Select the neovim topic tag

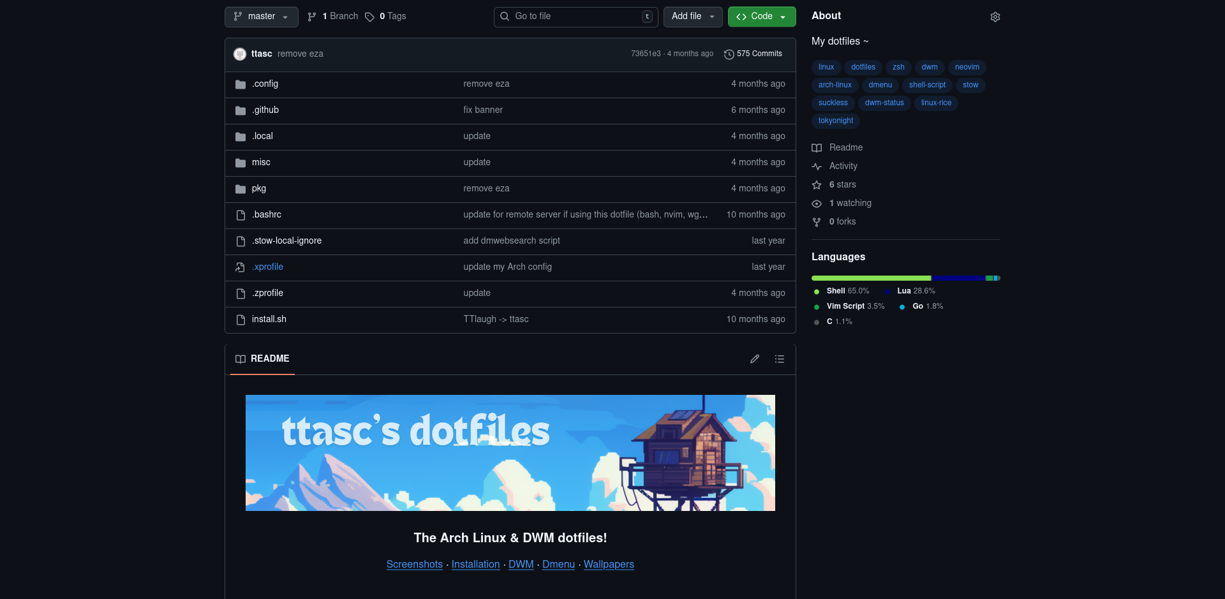(x=967, y=67)
